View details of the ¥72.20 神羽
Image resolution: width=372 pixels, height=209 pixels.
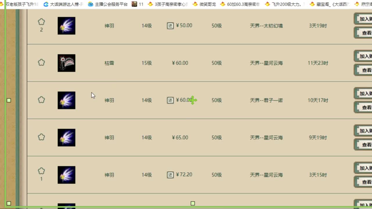(x=363, y=182)
